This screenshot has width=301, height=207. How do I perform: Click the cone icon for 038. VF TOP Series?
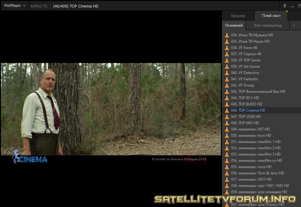227,60
